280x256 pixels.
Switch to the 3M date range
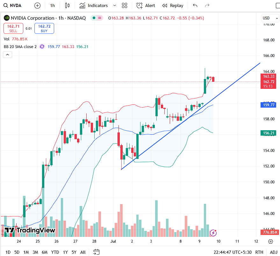[35, 252]
